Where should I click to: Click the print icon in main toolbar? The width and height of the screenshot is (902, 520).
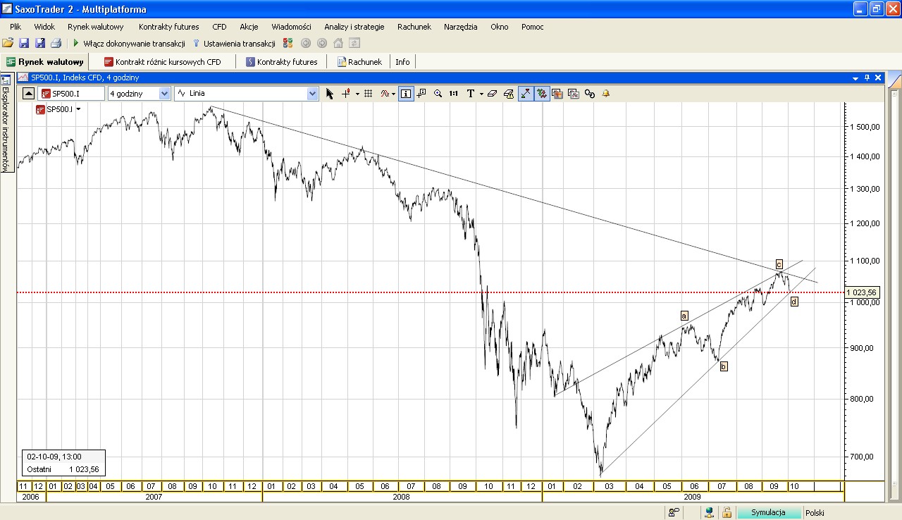(x=56, y=43)
